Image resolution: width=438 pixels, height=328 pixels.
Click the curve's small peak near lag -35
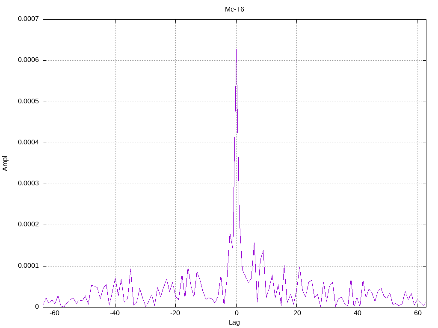(x=130, y=269)
